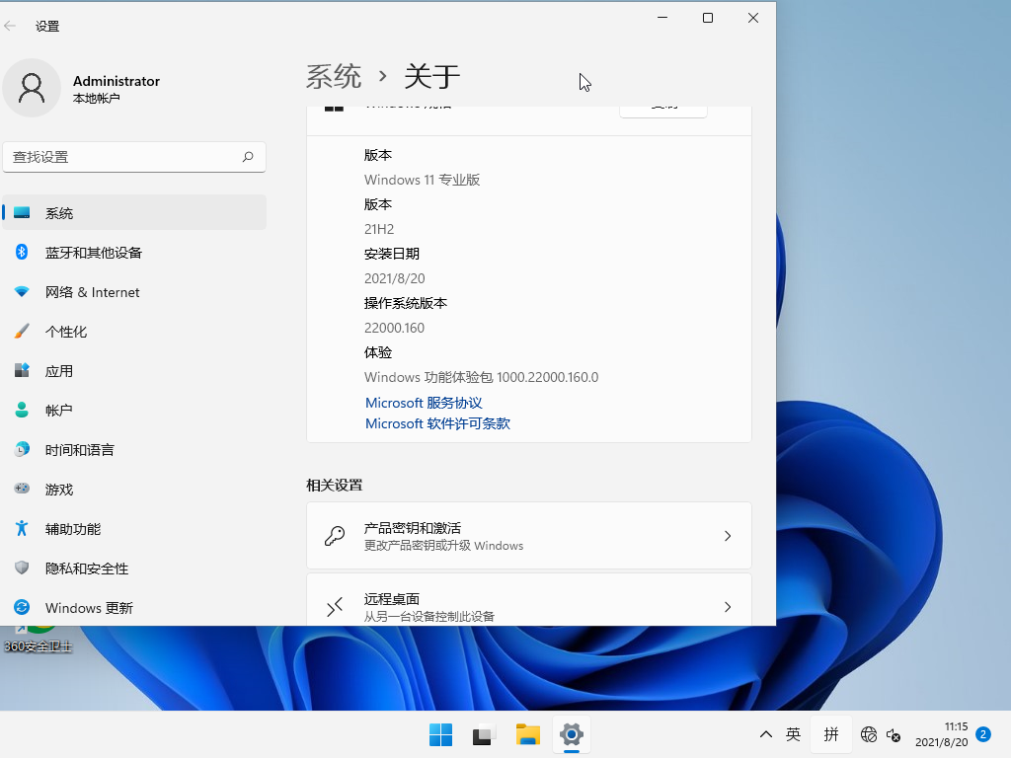1011x758 pixels.
Task: Click the search magnifier in 查找设置 box
Action: (x=248, y=157)
